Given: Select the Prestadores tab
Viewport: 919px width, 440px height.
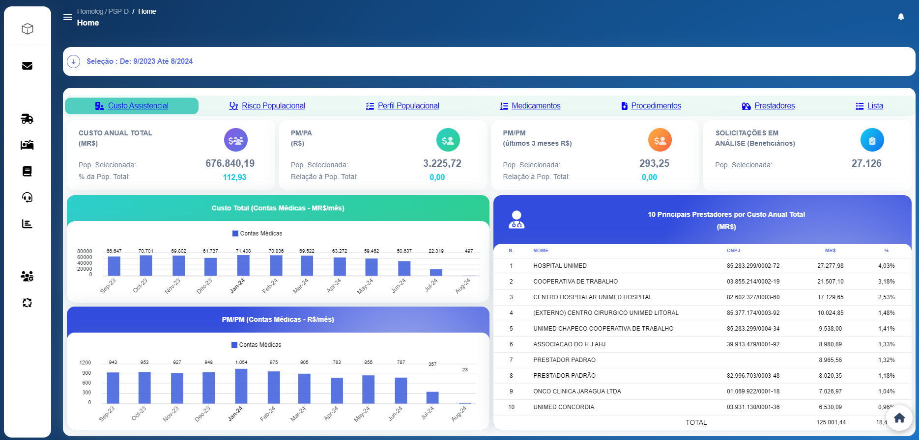Looking at the screenshot, I should point(774,106).
